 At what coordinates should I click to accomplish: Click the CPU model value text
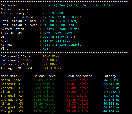pos(79,5)
